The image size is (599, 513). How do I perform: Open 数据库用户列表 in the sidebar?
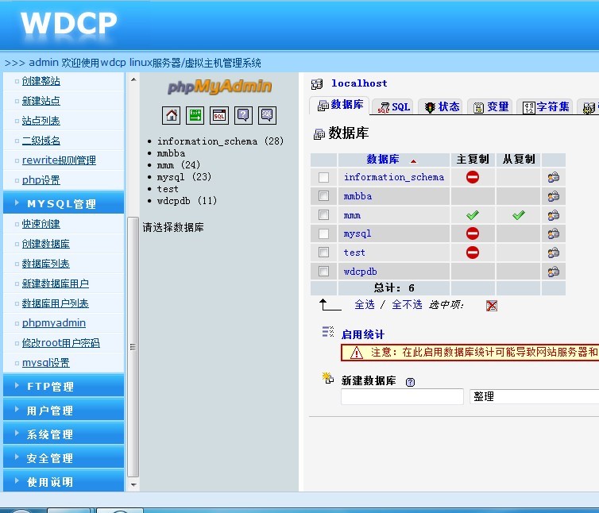point(55,303)
